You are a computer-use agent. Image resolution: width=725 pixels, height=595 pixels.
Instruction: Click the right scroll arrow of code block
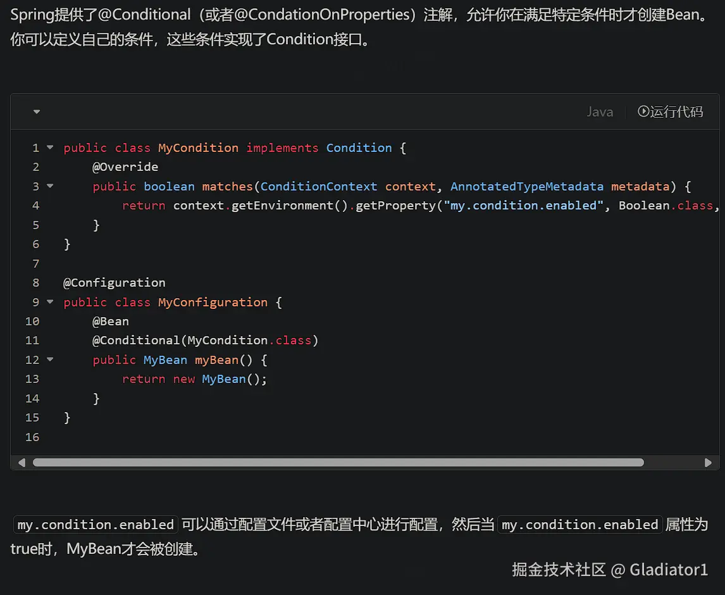(x=708, y=463)
